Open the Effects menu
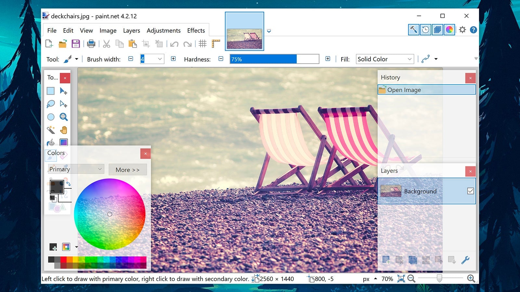 click(x=196, y=30)
